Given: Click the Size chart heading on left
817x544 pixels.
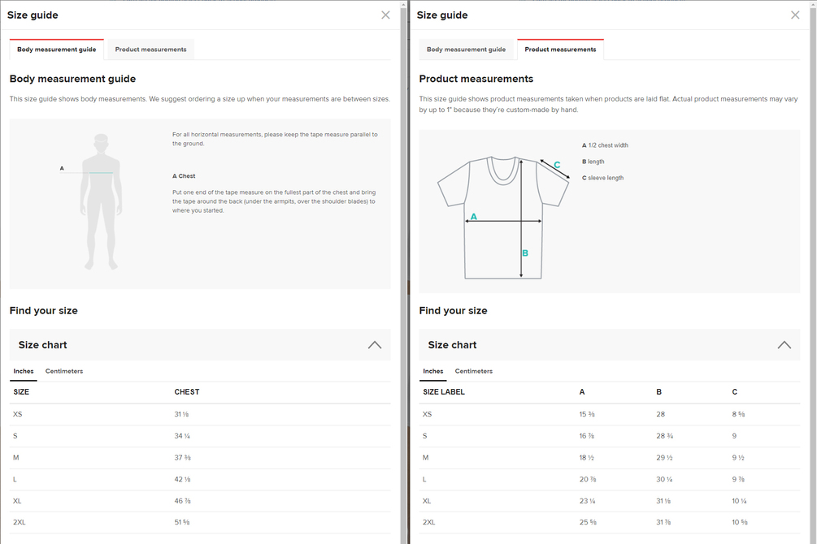Looking at the screenshot, I should 43,345.
